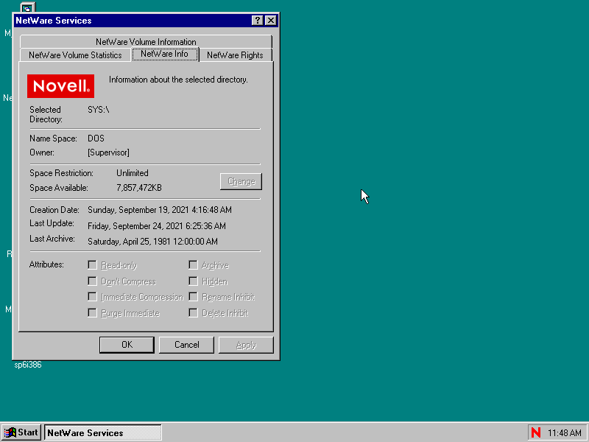The height and width of the screenshot is (442, 589).
Task: Click the Novell logo in the dialog
Action: 60,86
